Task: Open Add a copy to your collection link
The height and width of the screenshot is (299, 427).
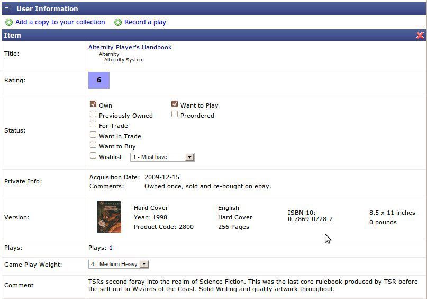Action: pyautogui.click(x=60, y=22)
